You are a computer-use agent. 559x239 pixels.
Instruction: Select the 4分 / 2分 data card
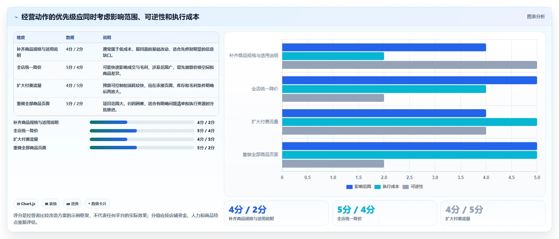[276, 213]
